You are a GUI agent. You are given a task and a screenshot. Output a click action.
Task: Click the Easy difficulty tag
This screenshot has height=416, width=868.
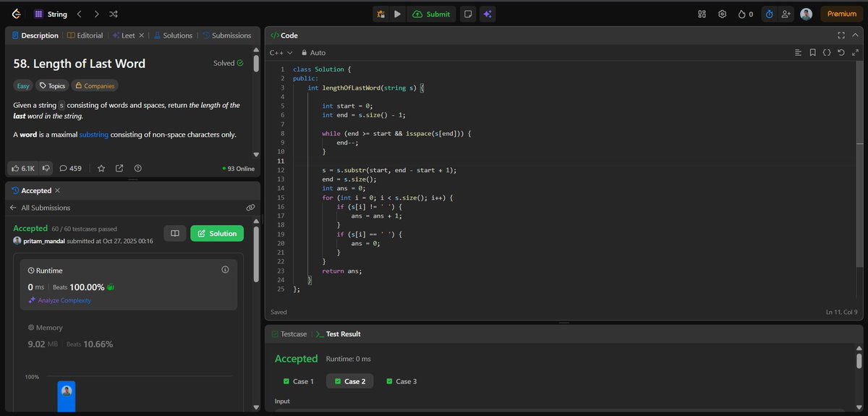click(x=23, y=85)
